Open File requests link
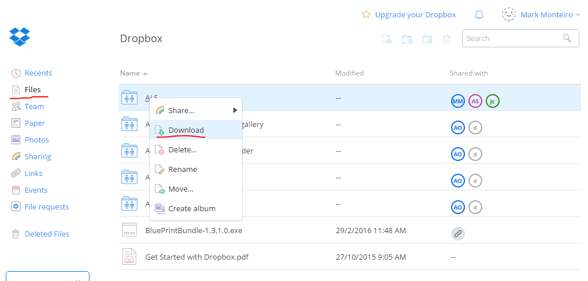This screenshot has width=588, height=281. 47,207
